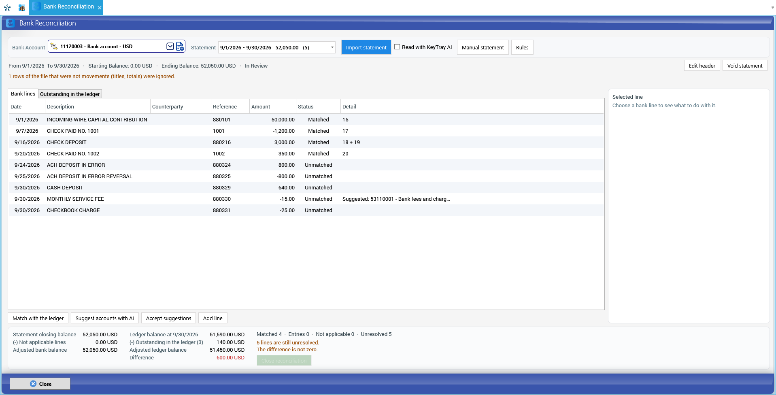Screen dimensions: 776x395
Task: Click Suggest accounts with AI
Action: 105,318
